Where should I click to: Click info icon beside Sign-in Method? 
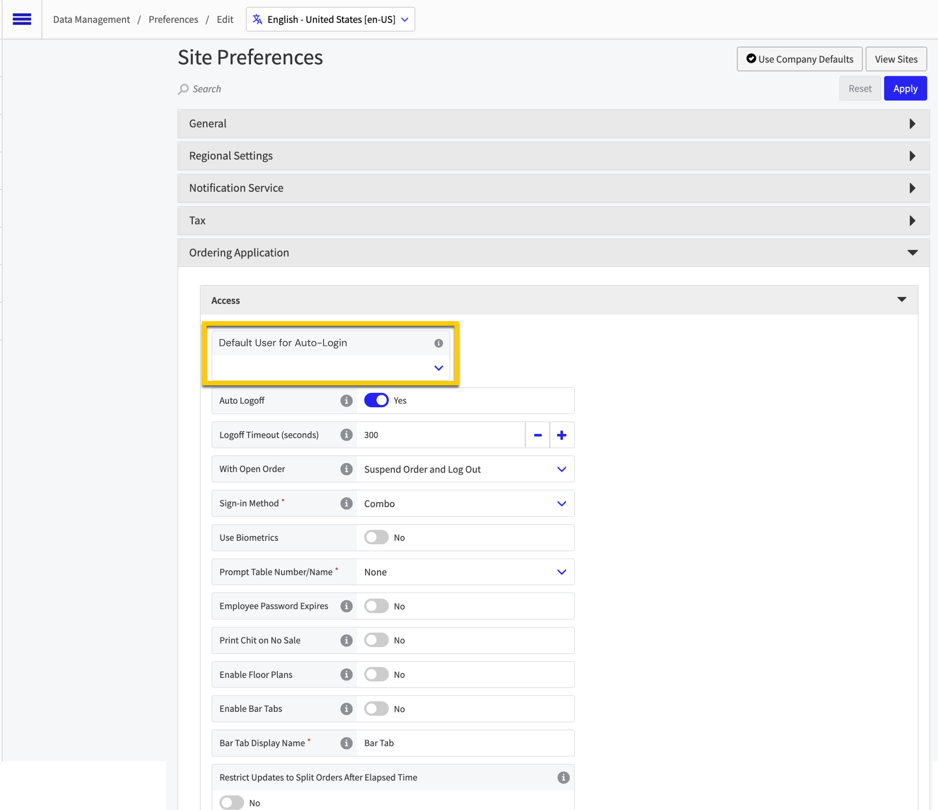346,503
